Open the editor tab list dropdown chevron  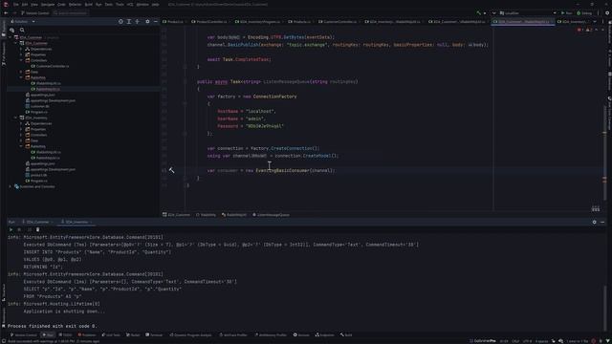point(595,21)
